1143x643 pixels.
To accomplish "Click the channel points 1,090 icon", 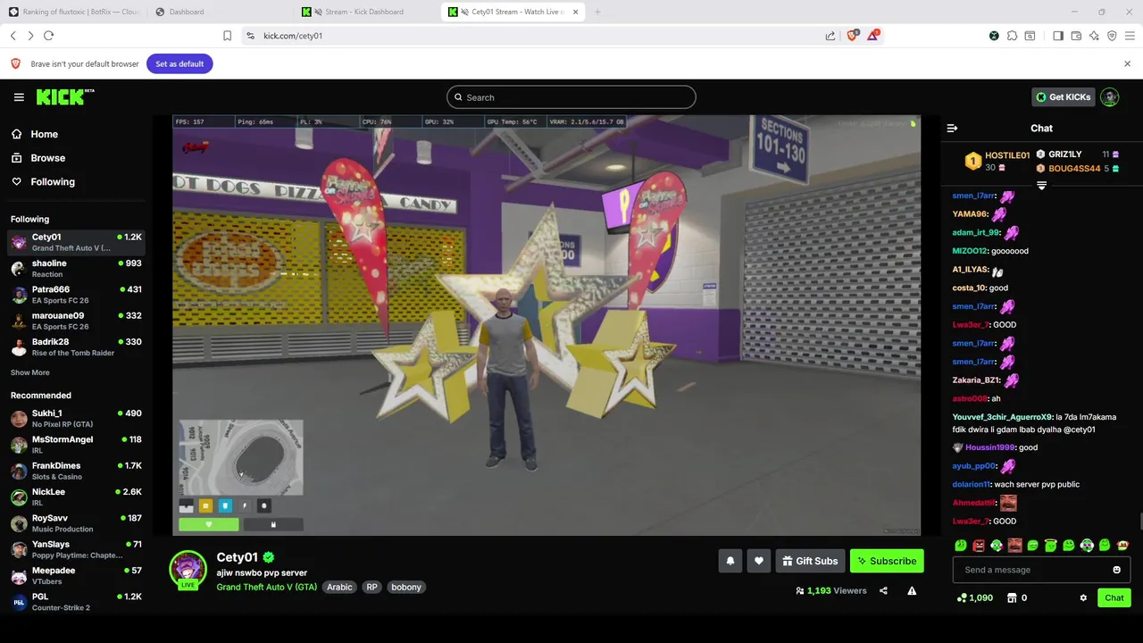I will coord(962,597).
